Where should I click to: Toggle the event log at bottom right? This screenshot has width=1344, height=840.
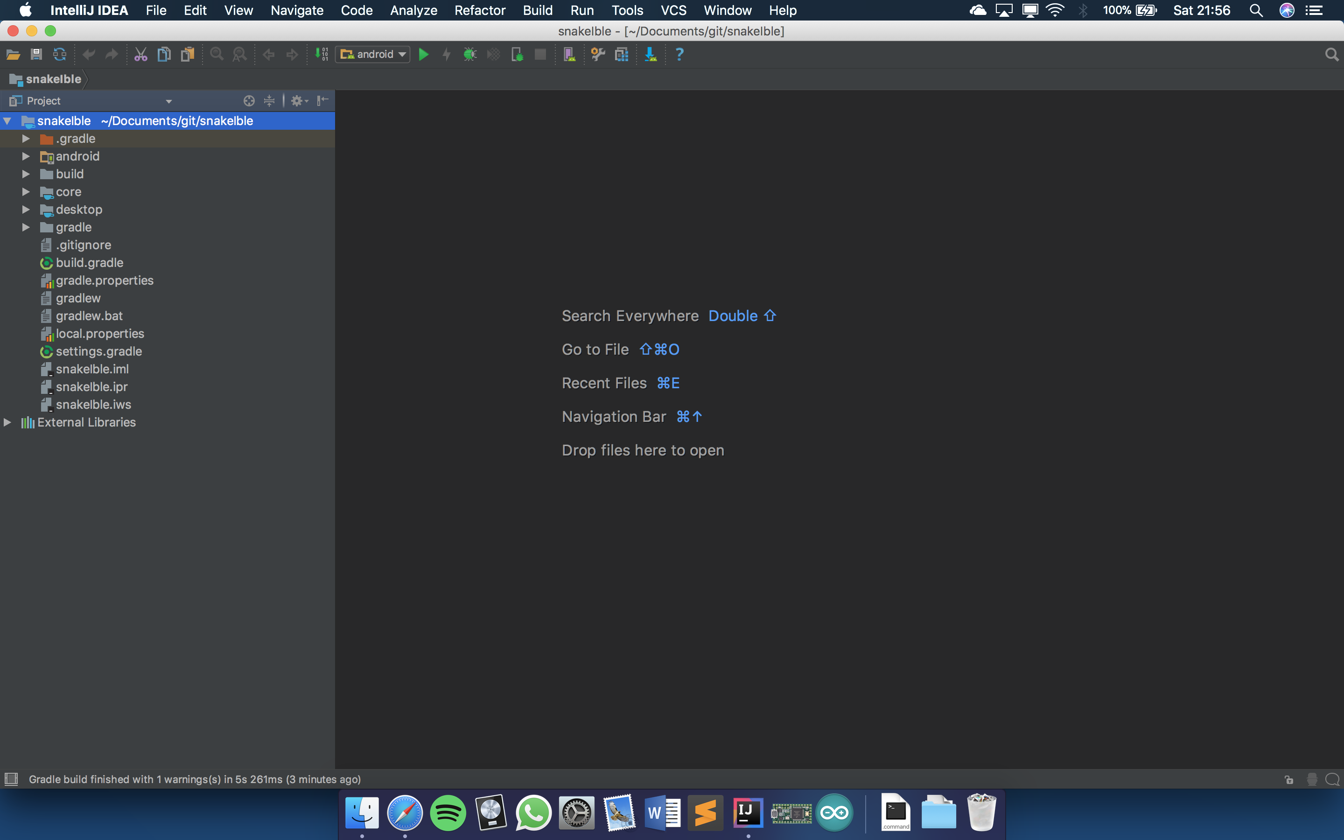coord(1332,779)
